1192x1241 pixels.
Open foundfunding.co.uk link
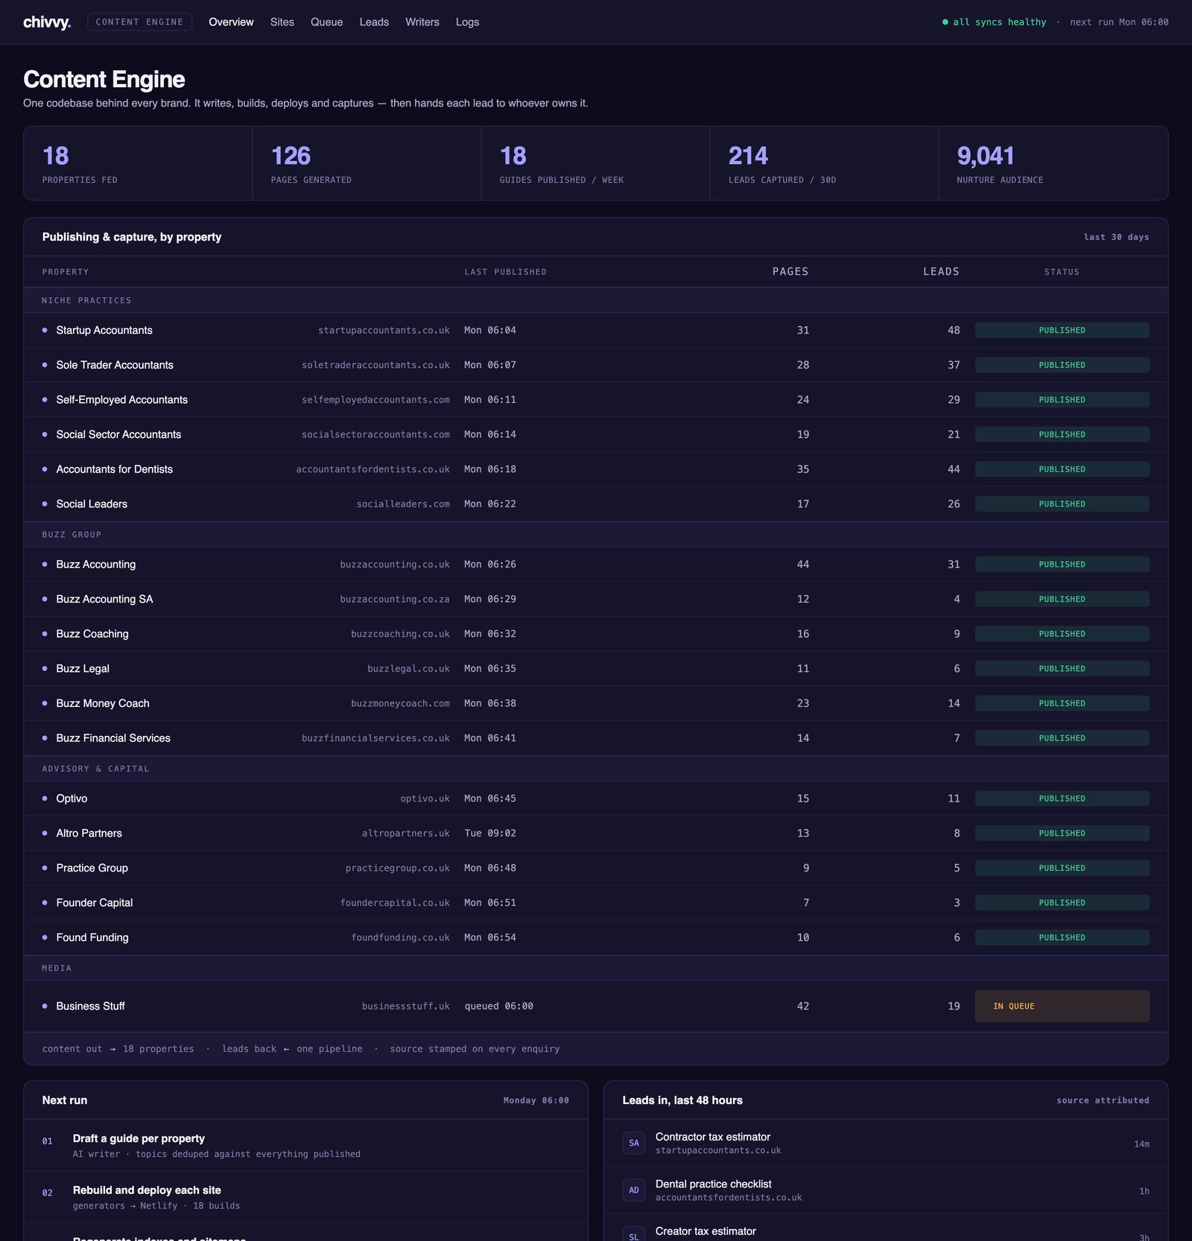pos(400,938)
